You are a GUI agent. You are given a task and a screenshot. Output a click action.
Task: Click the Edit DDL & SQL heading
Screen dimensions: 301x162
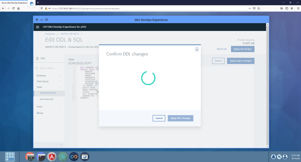pyautogui.click(x=64, y=40)
